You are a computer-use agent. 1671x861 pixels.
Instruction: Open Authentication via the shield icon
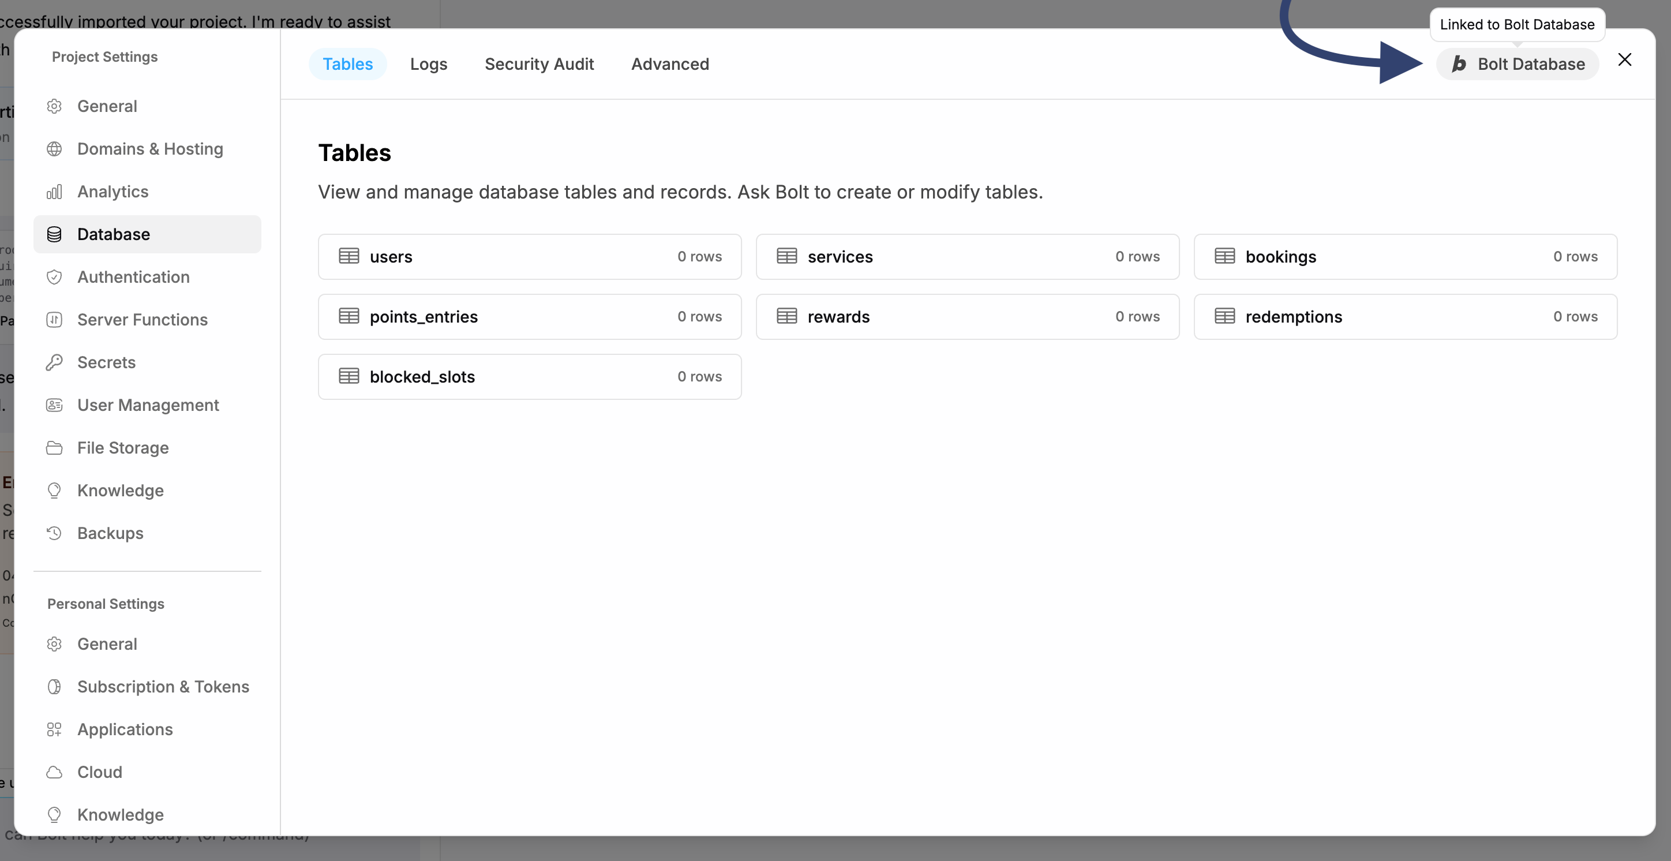pyautogui.click(x=54, y=276)
